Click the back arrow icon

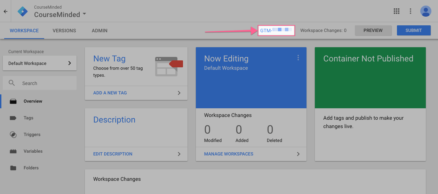tap(6, 11)
